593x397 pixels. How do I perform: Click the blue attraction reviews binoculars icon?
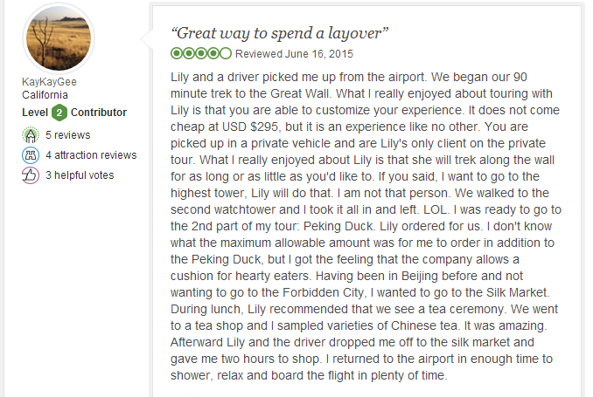coord(31,155)
